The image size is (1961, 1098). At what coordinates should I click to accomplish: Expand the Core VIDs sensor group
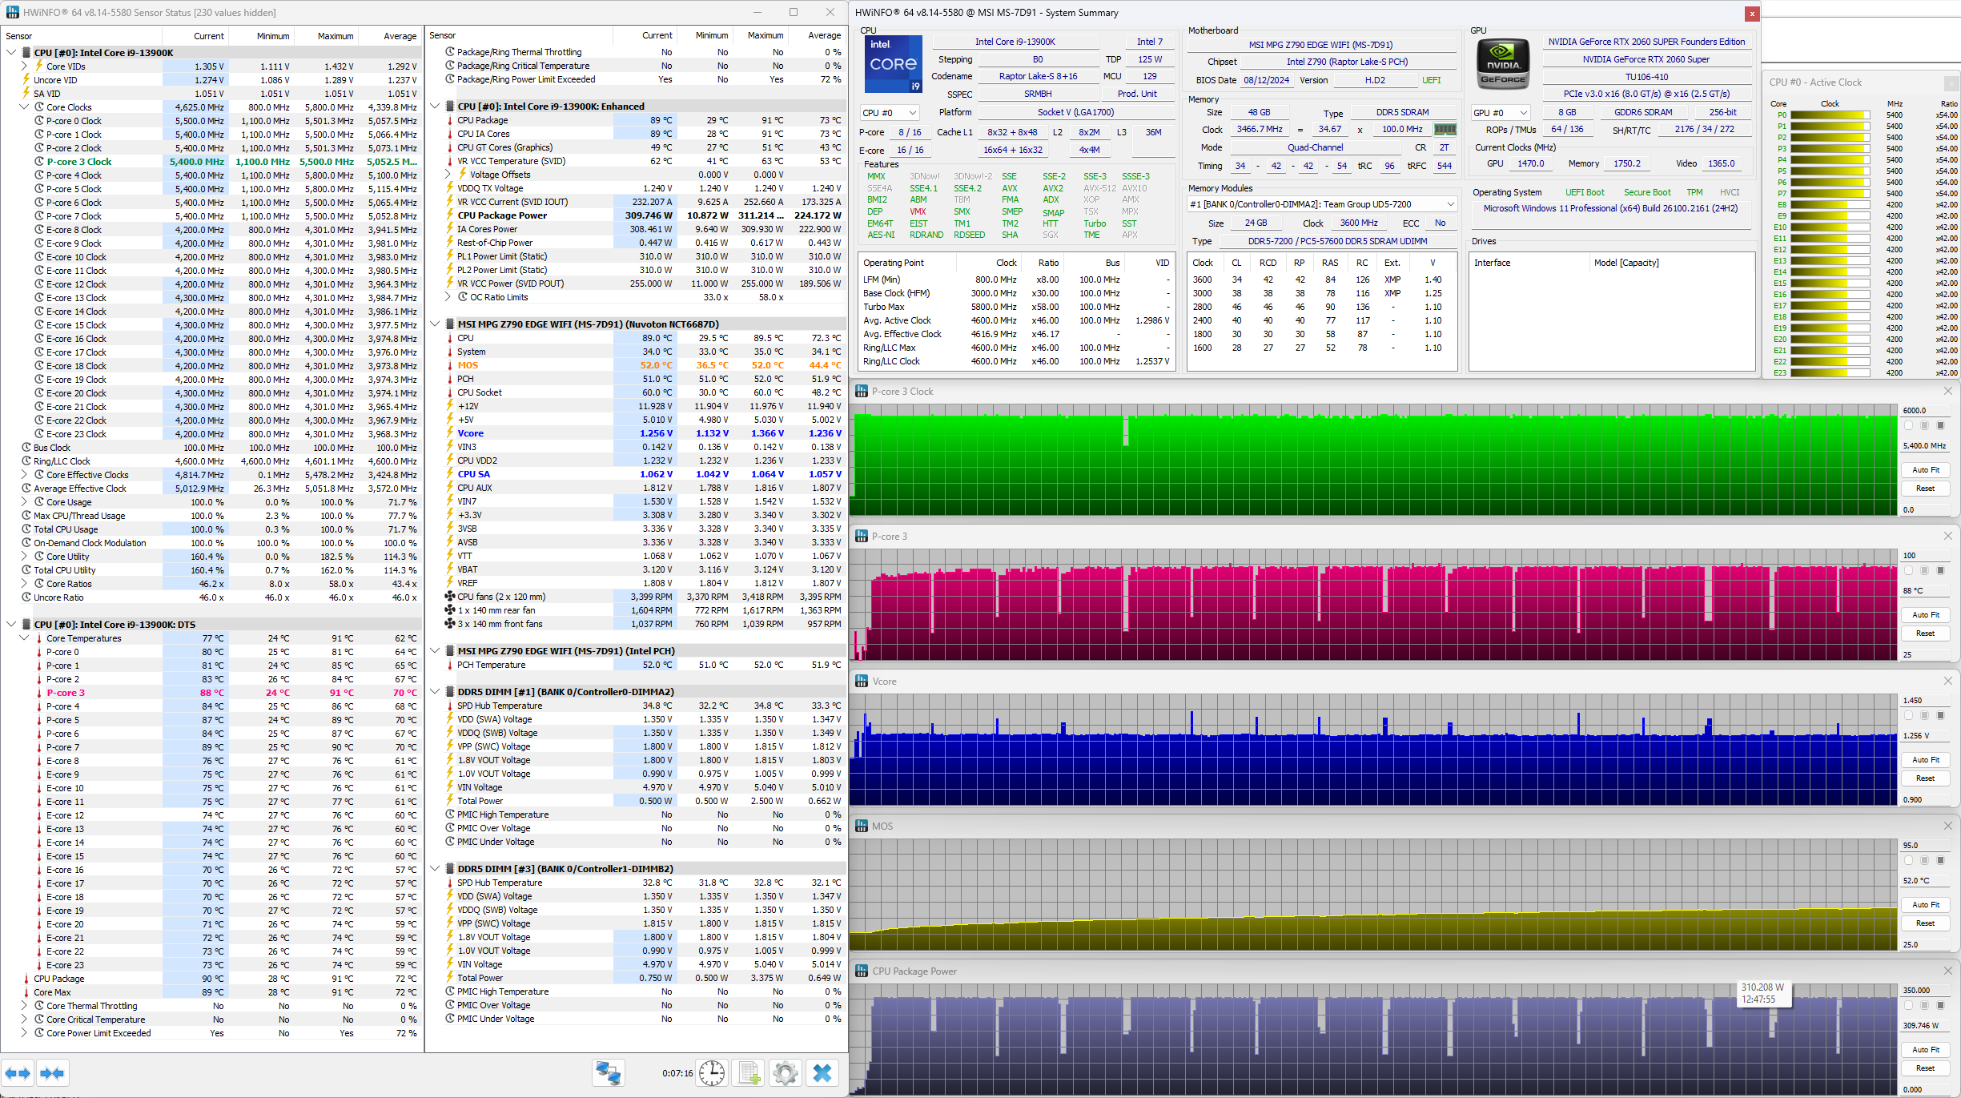24,66
